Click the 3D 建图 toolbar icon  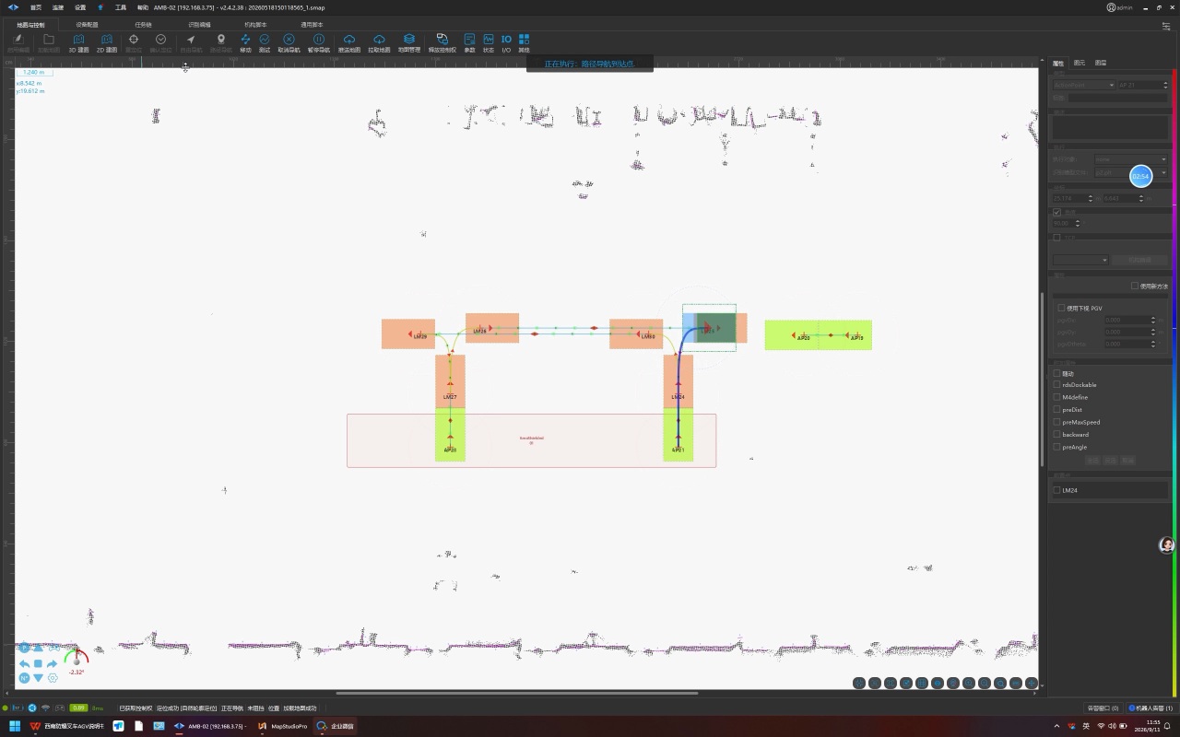coord(78,43)
